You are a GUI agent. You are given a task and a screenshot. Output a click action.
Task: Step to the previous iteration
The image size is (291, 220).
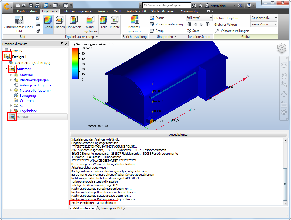coord(195,24)
